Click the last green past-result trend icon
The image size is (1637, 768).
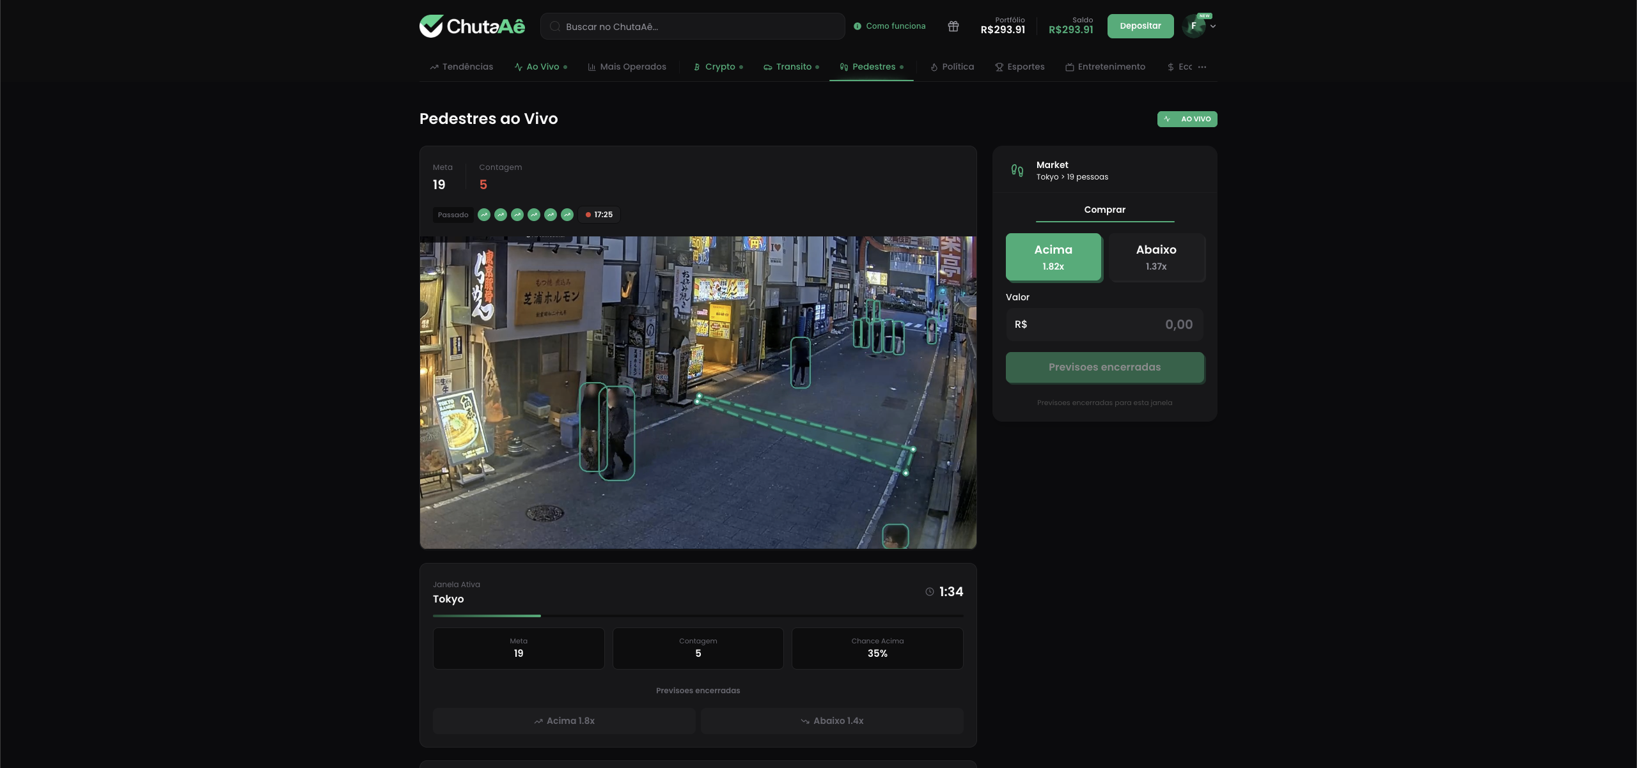pyautogui.click(x=567, y=215)
